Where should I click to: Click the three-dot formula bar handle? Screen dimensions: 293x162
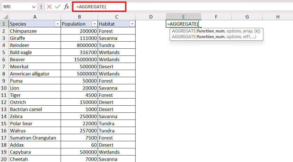(41, 7)
